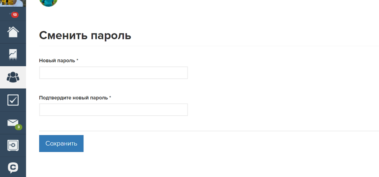
Task: Select the Users group icon in sidebar
Action: point(13,77)
